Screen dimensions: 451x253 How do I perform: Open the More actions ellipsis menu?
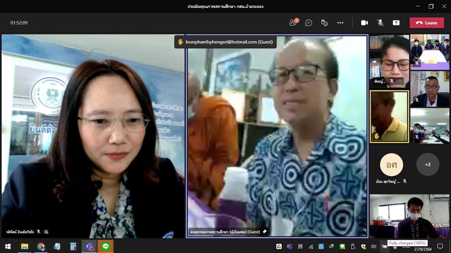pyautogui.click(x=340, y=23)
